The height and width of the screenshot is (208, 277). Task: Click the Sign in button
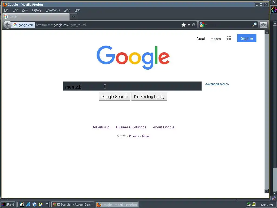coord(247,38)
